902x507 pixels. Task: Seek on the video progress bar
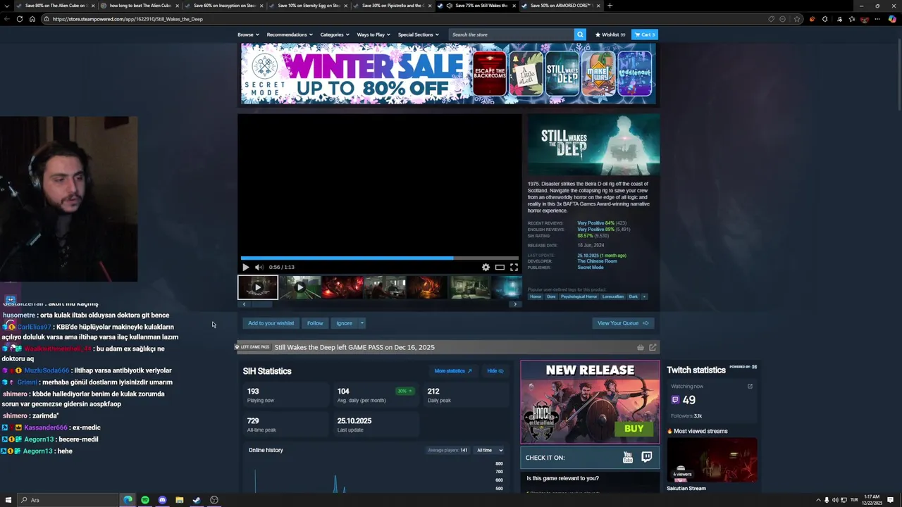[380, 258]
